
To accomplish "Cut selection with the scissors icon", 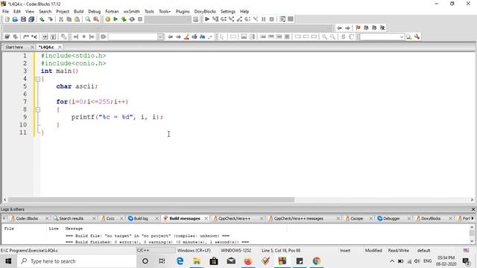I will pos(61,19).
